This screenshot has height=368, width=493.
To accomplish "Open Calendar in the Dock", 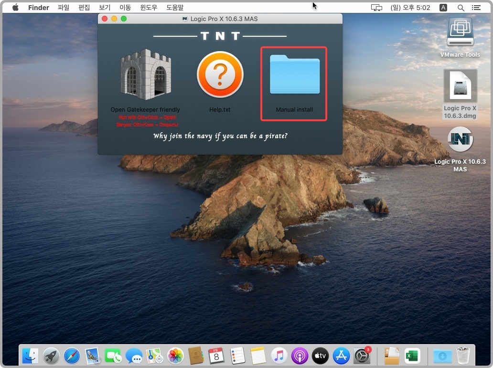I will coord(216,356).
